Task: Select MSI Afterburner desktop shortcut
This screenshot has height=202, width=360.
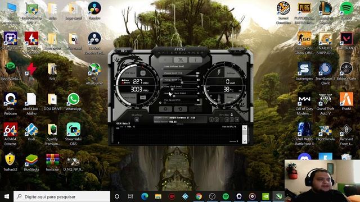Action: (x=94, y=74)
